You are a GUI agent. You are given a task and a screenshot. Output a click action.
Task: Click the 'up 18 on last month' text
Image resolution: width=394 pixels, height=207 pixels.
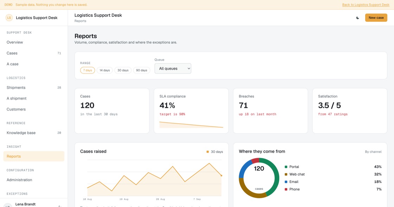258,114
